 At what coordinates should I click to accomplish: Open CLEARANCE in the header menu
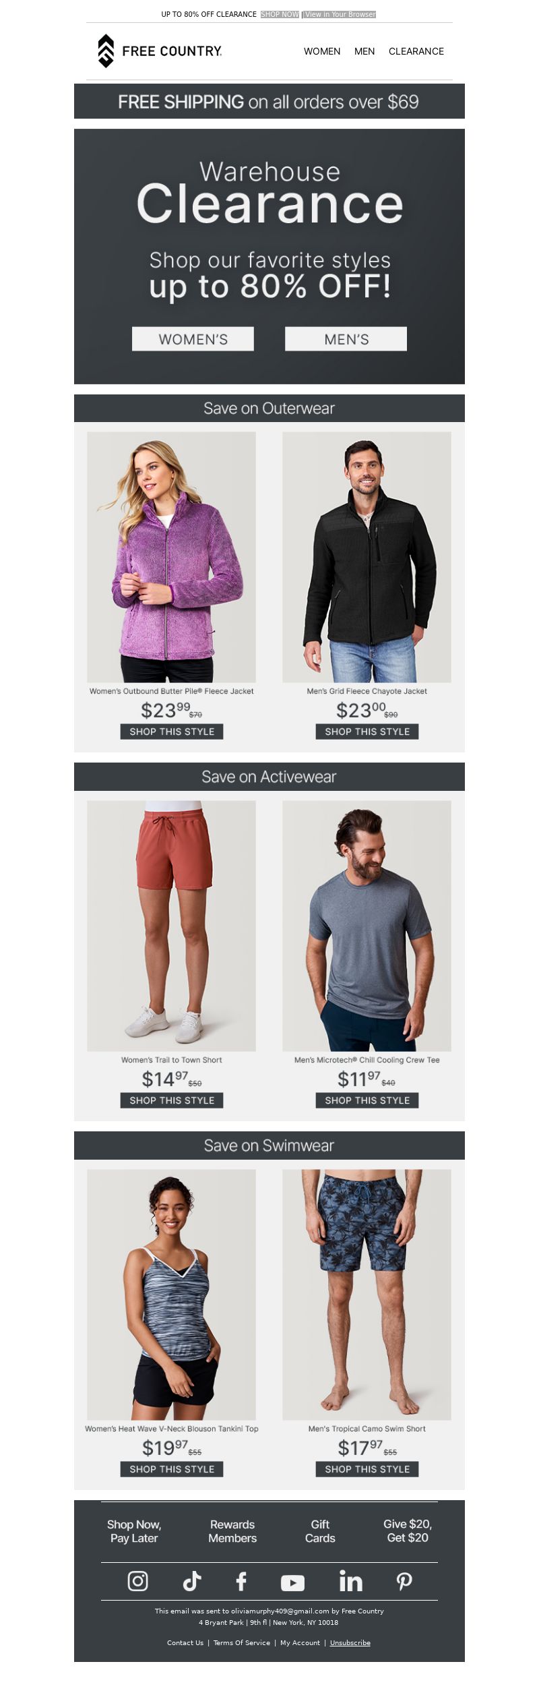tap(416, 51)
